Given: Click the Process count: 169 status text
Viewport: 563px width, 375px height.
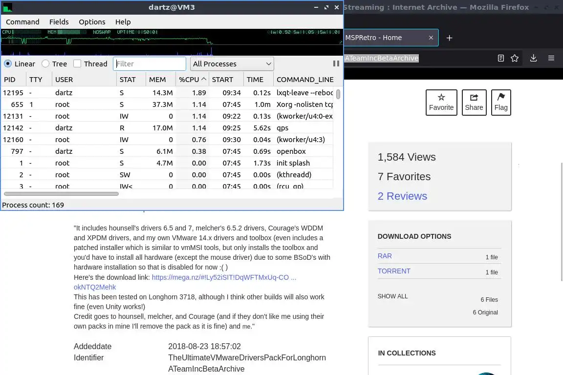Looking at the screenshot, I should [x=33, y=205].
